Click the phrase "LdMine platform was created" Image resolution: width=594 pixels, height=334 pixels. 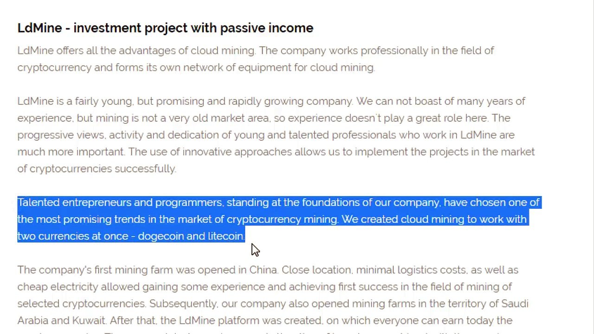pos(251,321)
